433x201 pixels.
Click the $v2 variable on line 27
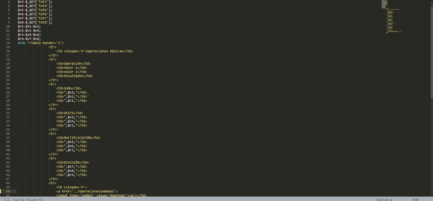(x=71, y=96)
